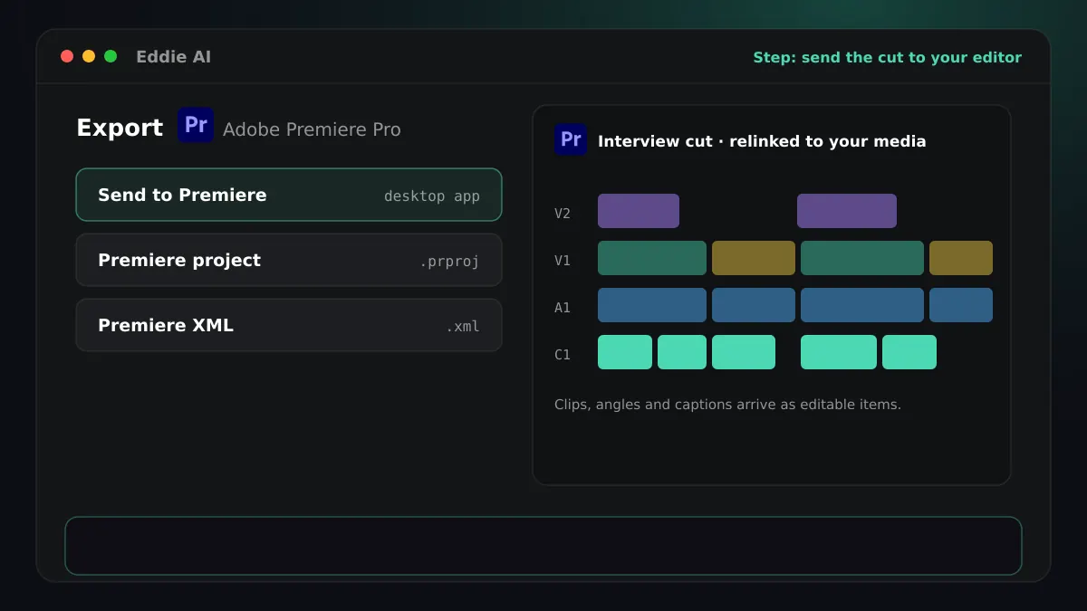1087x611 pixels.
Task: Select the first yellow clip on V1
Action: pos(754,258)
